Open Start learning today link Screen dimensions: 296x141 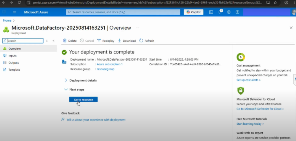tap(250, 124)
